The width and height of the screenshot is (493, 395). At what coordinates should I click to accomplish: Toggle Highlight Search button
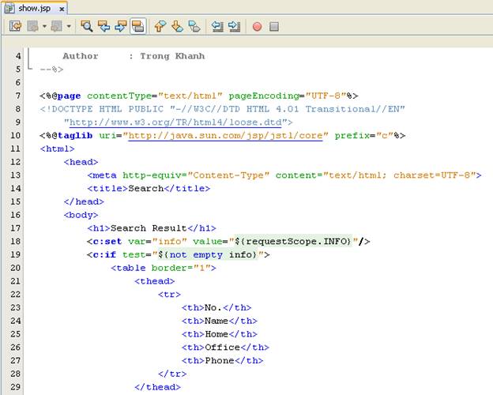pyautogui.click(x=137, y=26)
